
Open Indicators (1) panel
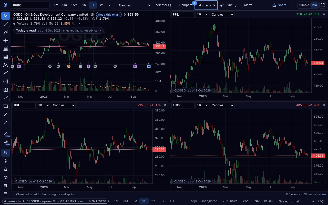164,5
